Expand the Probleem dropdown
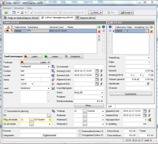Image resolution: width=158 pixels, height=144 pixels. click(x=102, y=97)
